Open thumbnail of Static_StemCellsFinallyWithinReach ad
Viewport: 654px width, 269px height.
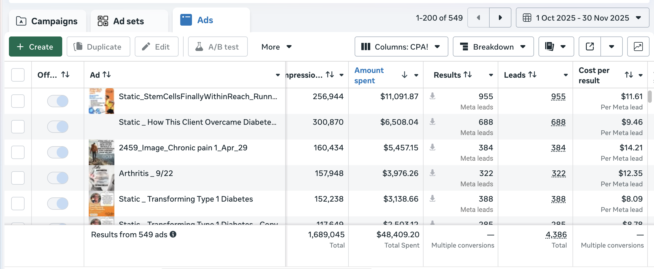pos(102,101)
